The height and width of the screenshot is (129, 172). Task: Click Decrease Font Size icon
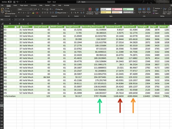point(39,9)
